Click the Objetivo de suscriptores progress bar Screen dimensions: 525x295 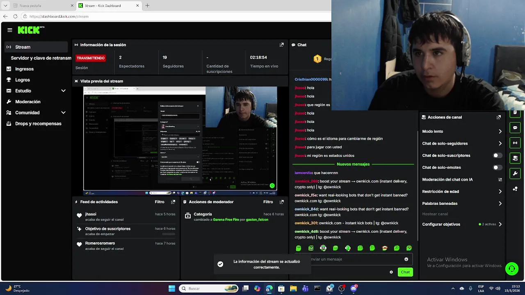tap(169, 234)
